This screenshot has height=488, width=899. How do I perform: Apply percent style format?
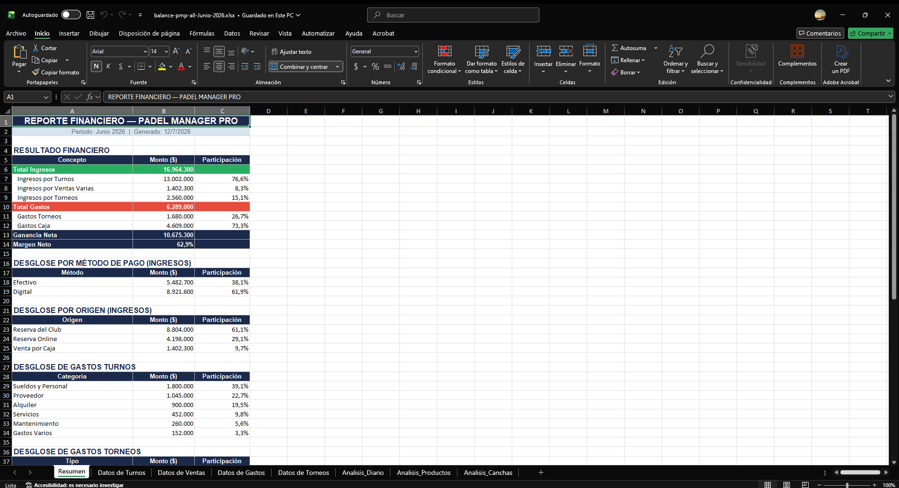[x=376, y=66]
